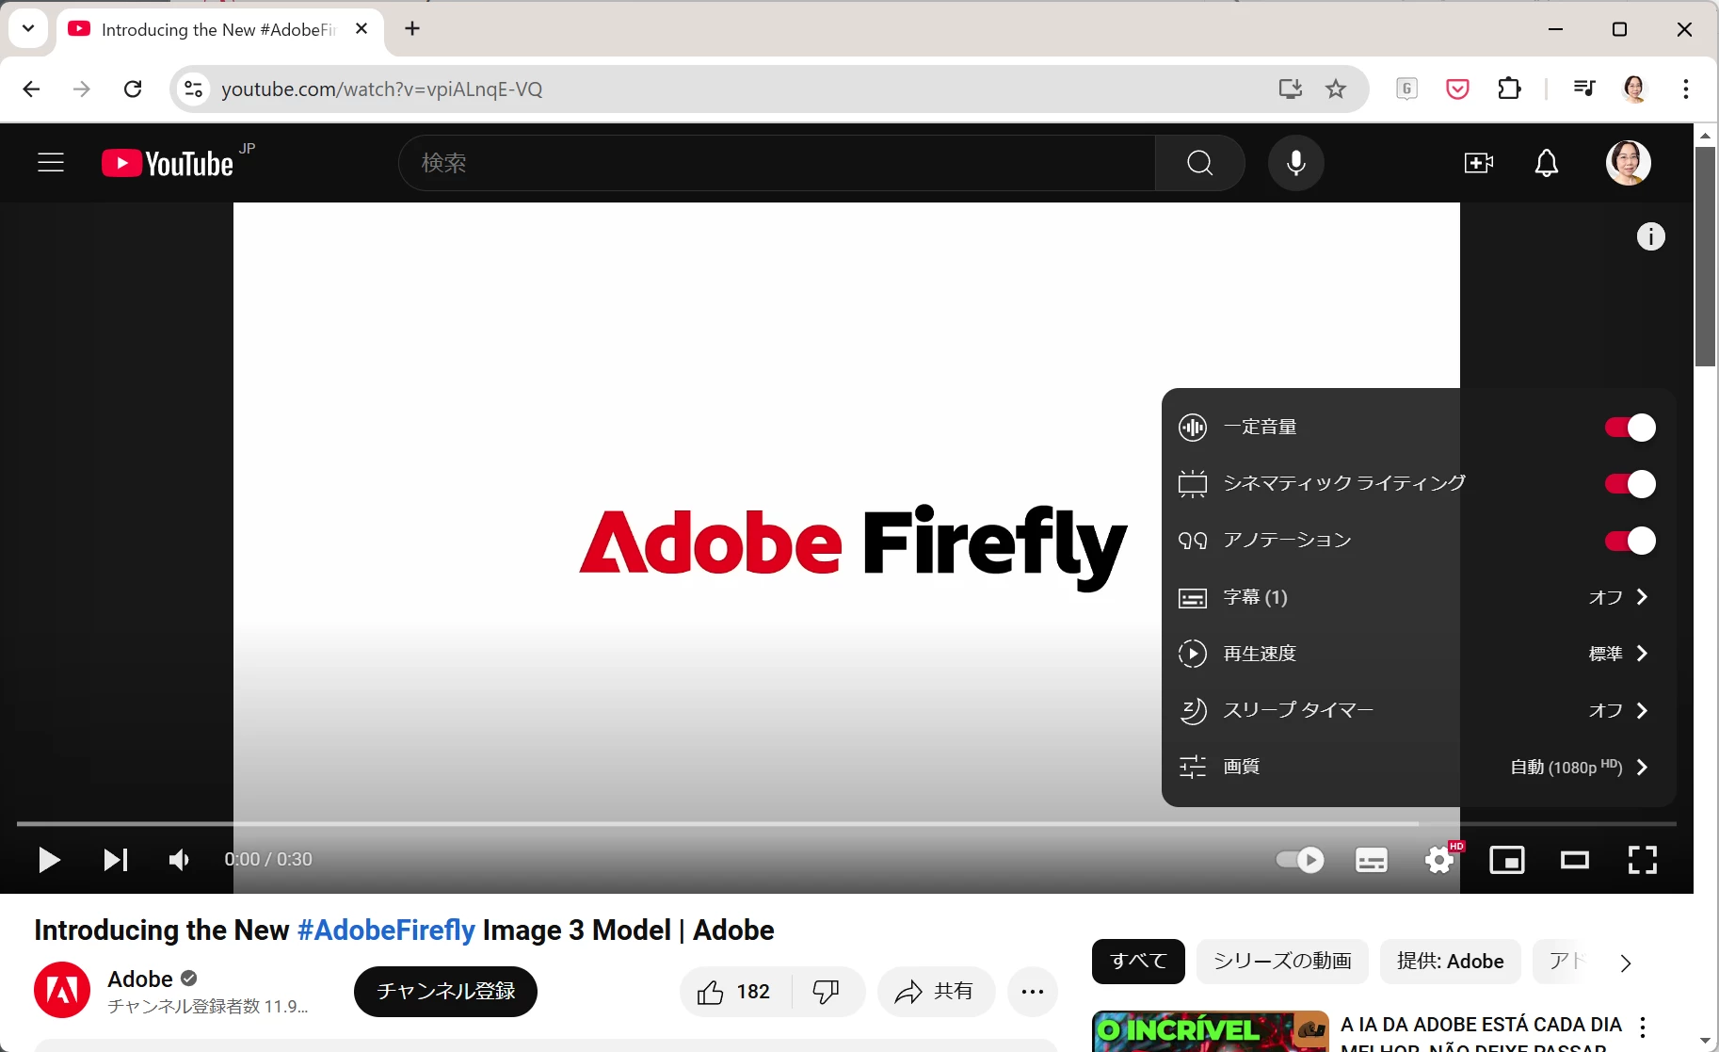Open browser extensions puzzle icon
Screen dimensions: 1719x1052
click(1509, 89)
